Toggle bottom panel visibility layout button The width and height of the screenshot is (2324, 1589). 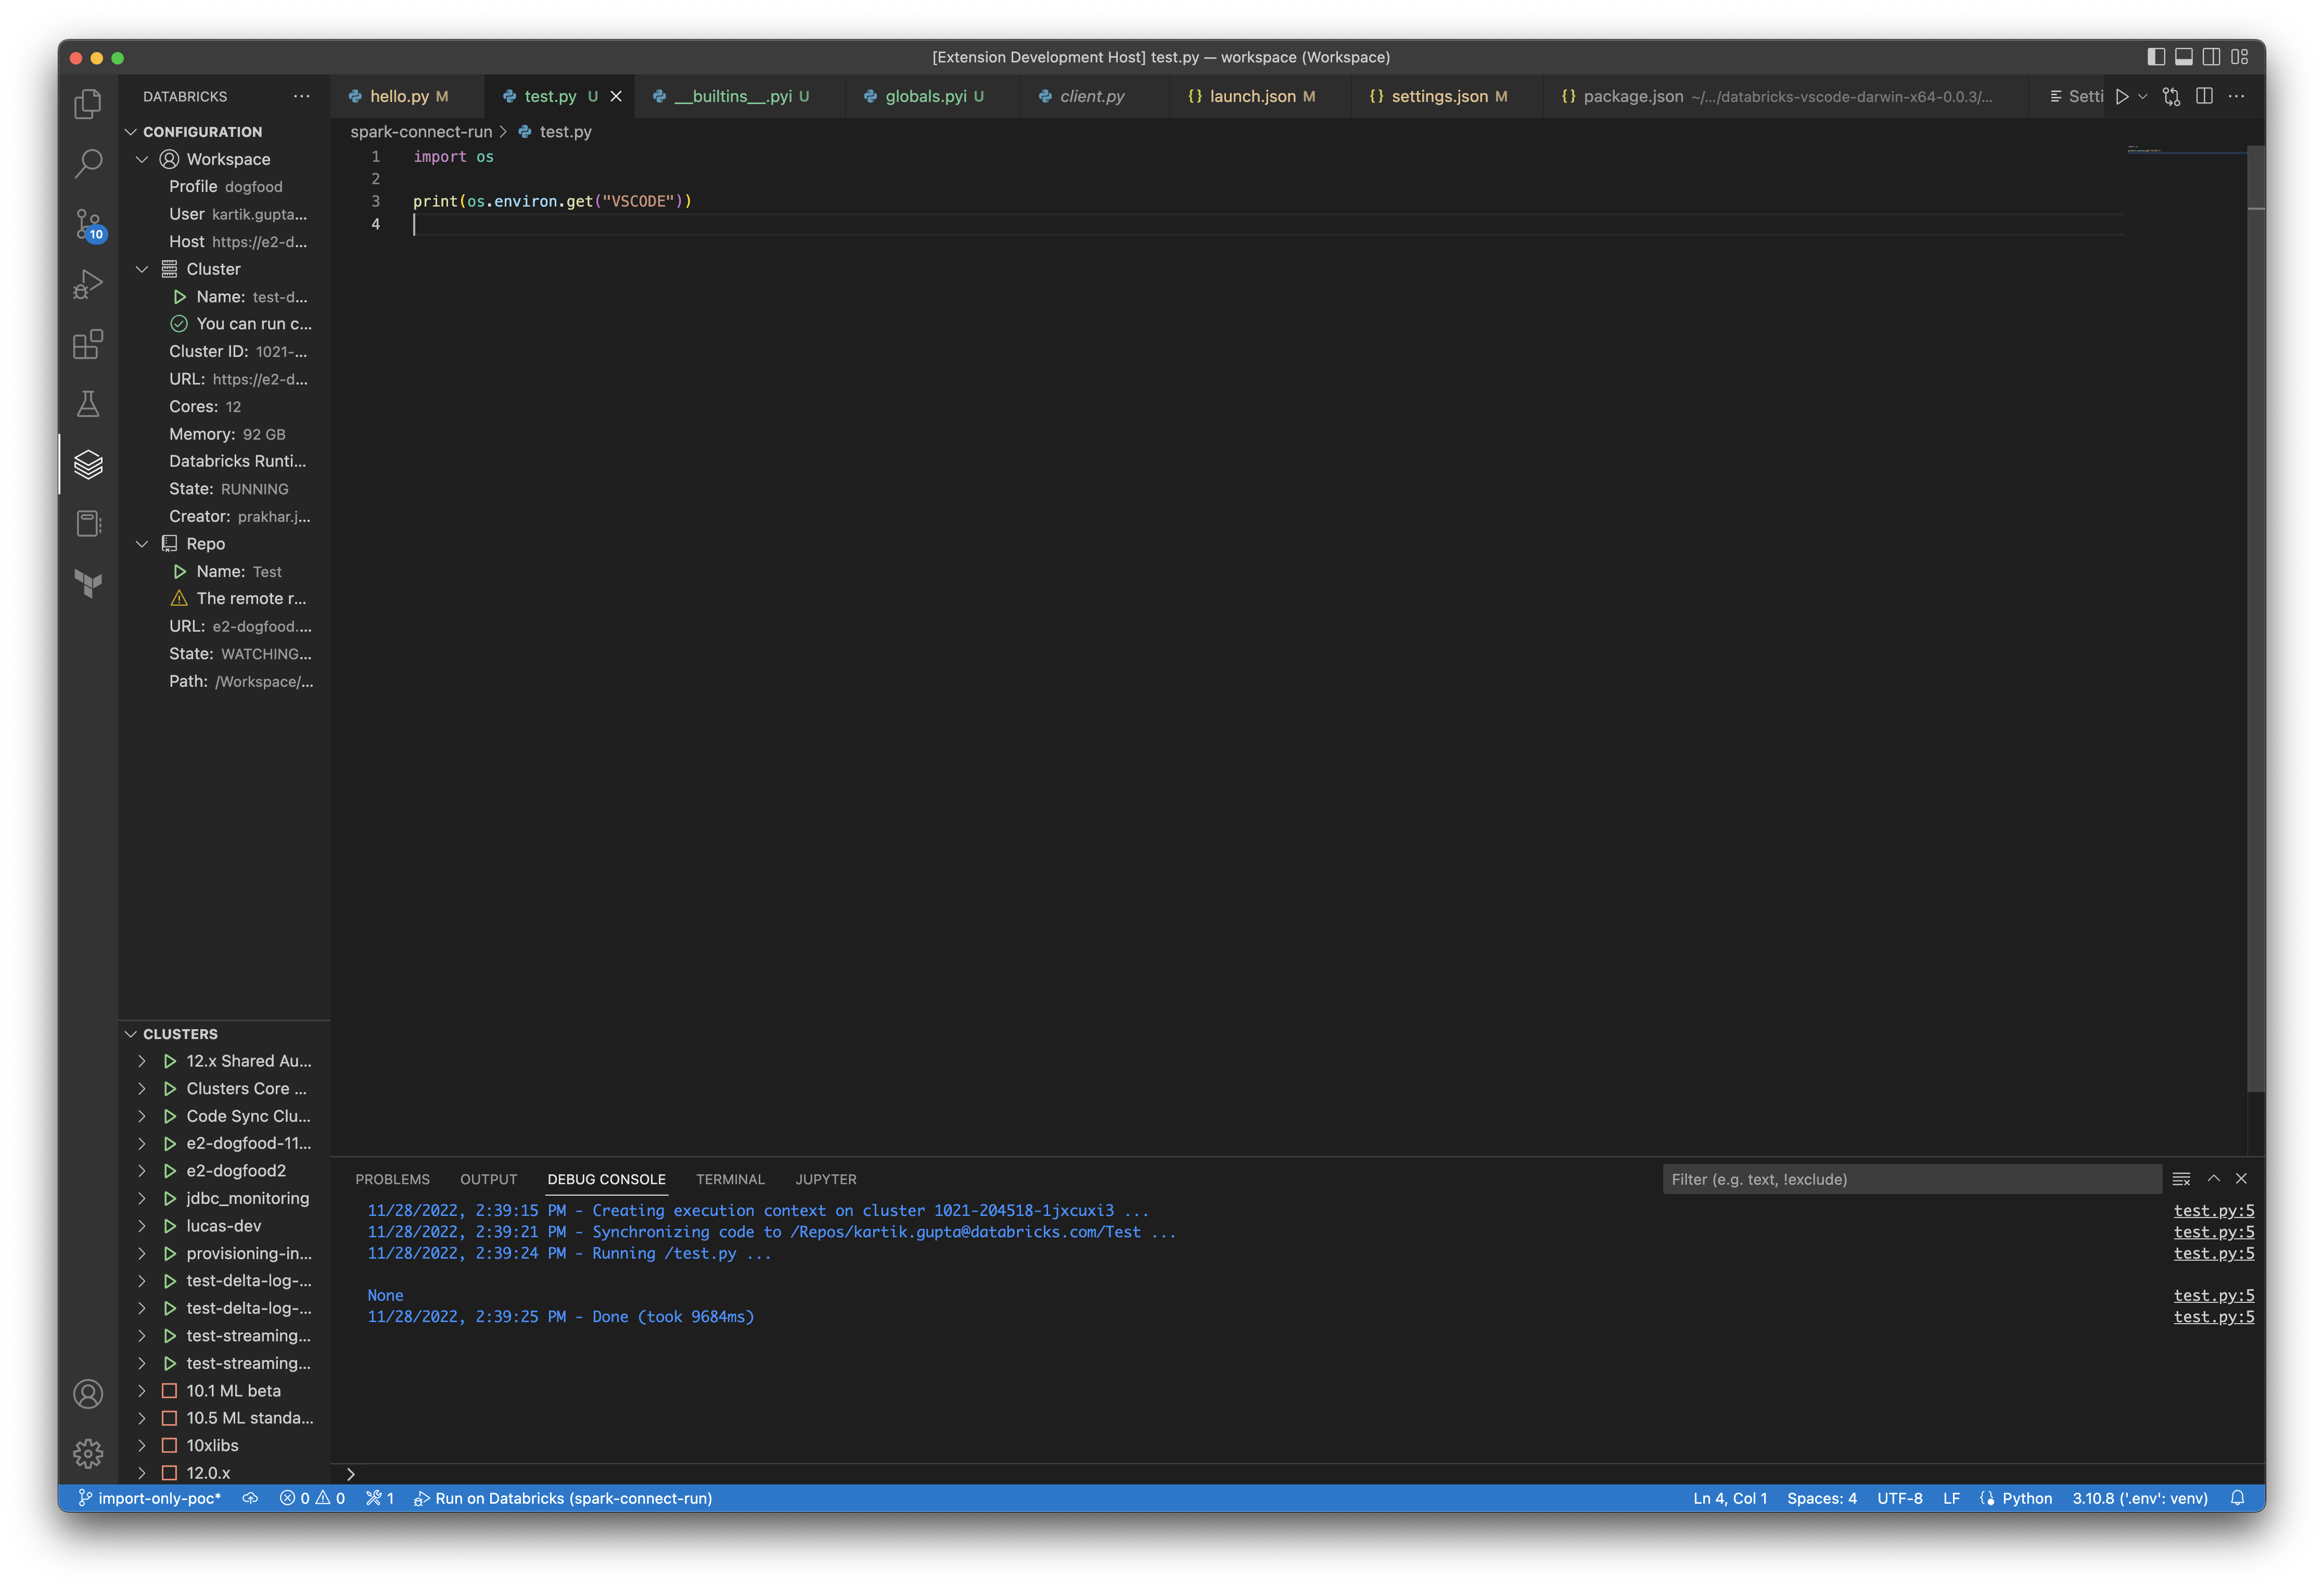[x=2184, y=57]
